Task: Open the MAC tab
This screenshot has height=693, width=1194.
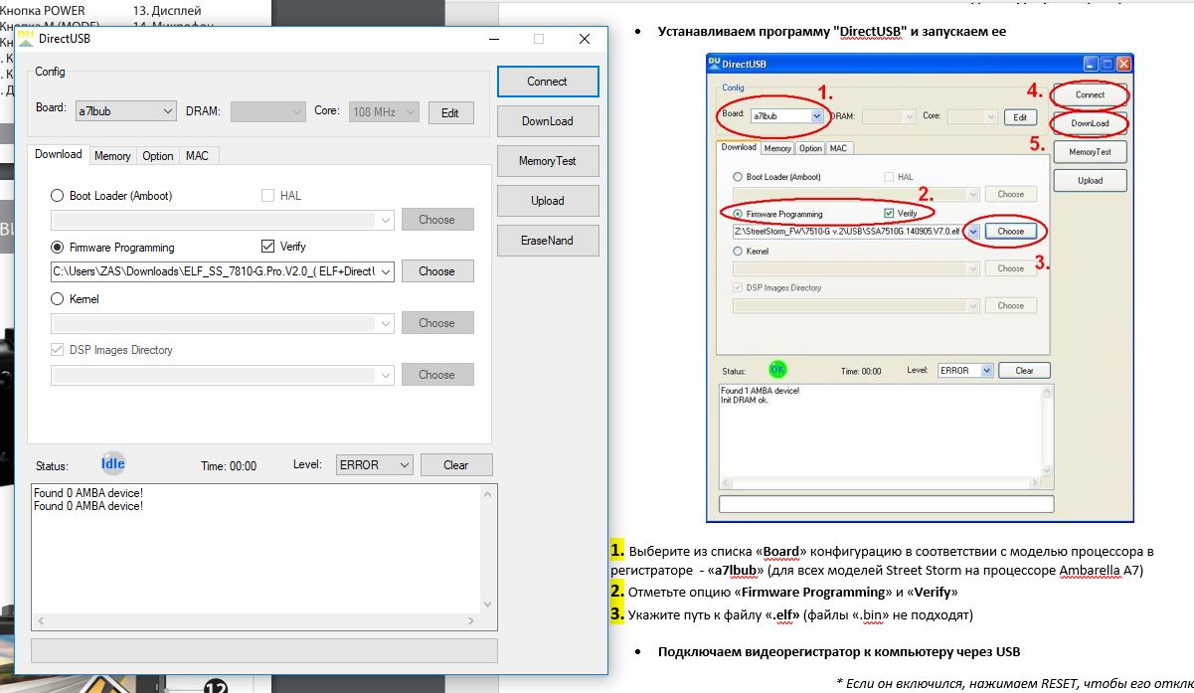Action: pyautogui.click(x=197, y=156)
